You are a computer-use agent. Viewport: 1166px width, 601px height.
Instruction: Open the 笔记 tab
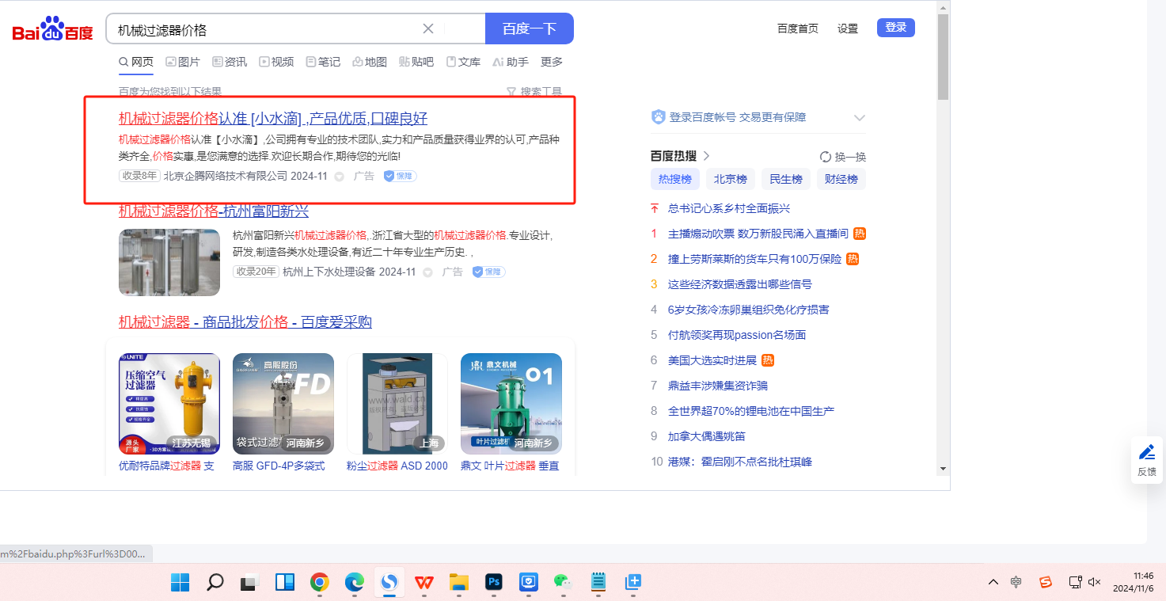tap(323, 62)
